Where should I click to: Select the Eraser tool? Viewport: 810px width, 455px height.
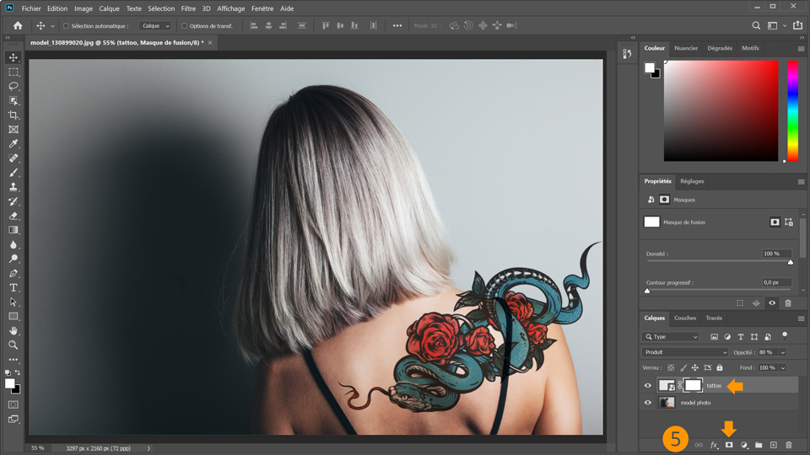[13, 216]
